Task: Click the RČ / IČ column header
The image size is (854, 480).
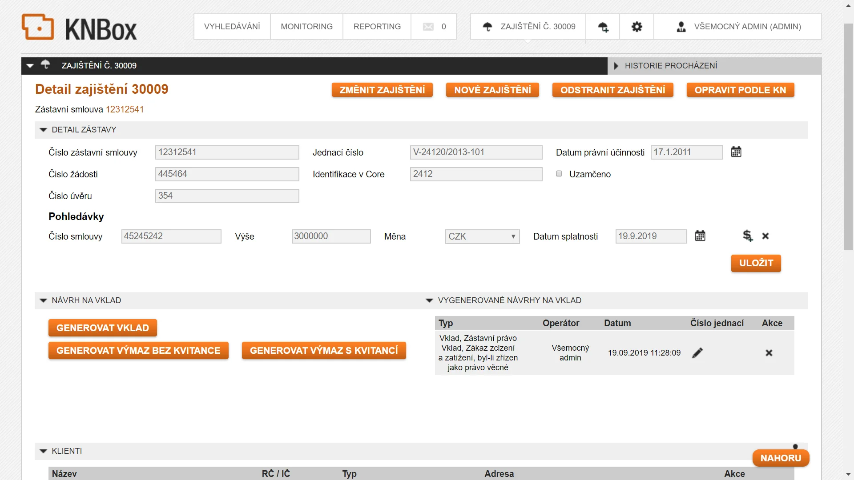Action: tap(276, 474)
